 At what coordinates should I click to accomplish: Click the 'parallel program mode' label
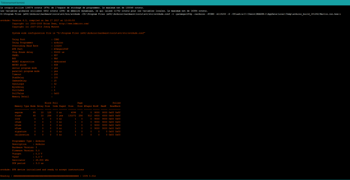pos(26,71)
